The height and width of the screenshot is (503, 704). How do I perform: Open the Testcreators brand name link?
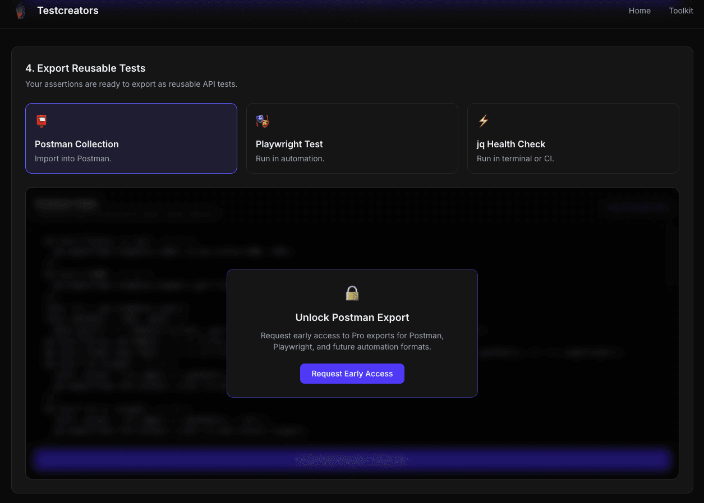click(68, 11)
